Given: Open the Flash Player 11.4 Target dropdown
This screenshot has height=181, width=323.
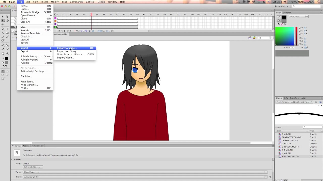Looking at the screenshot, I should pyautogui.click(x=145, y=172).
